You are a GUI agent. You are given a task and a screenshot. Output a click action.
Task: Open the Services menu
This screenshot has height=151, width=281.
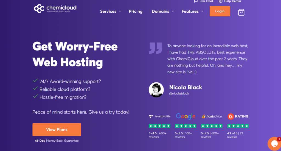(108, 12)
